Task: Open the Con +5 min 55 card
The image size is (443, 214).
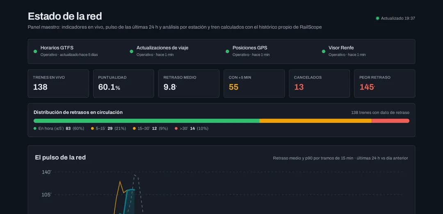Action: 254,83
